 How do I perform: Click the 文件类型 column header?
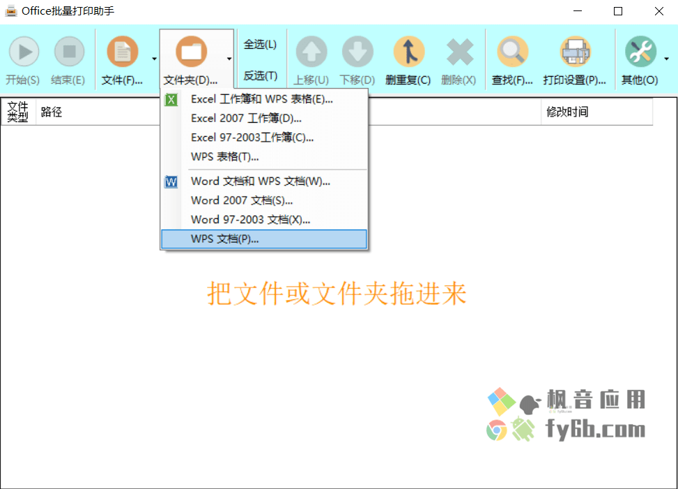(x=18, y=112)
